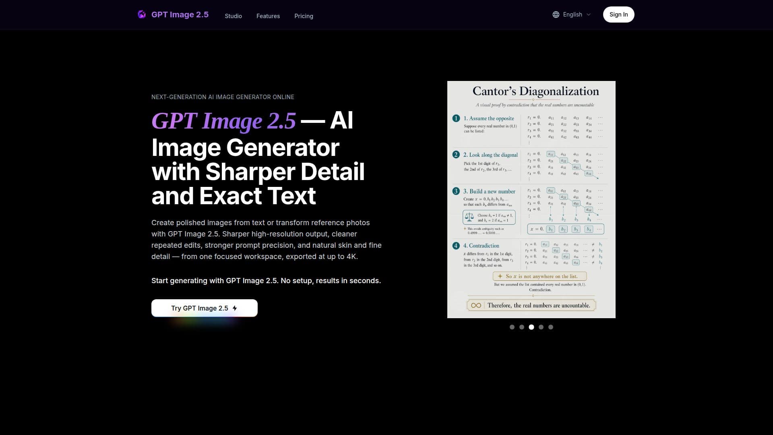Image resolution: width=773 pixels, height=435 pixels.
Task: Go to the Features page
Action: pyautogui.click(x=268, y=16)
